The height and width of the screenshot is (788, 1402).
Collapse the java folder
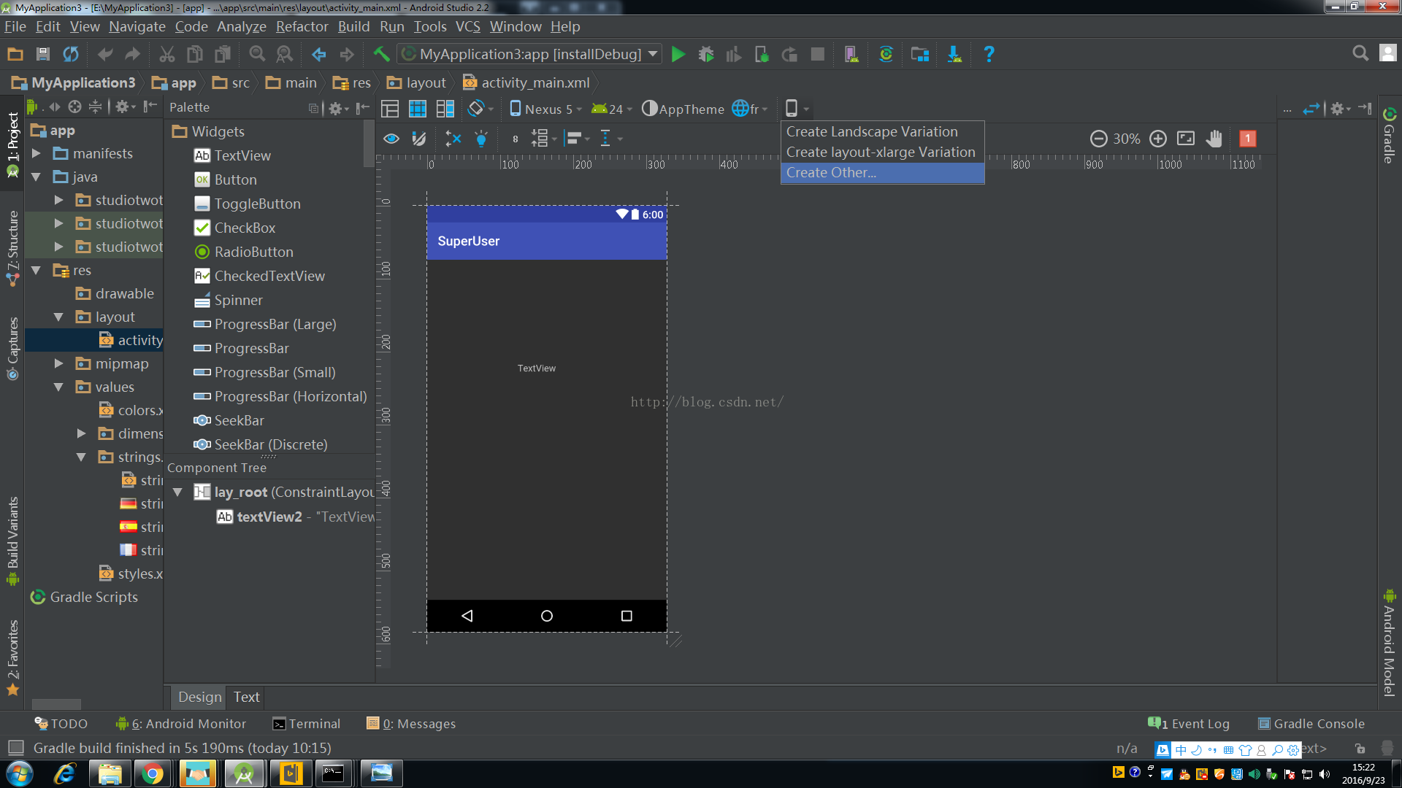click(37, 177)
